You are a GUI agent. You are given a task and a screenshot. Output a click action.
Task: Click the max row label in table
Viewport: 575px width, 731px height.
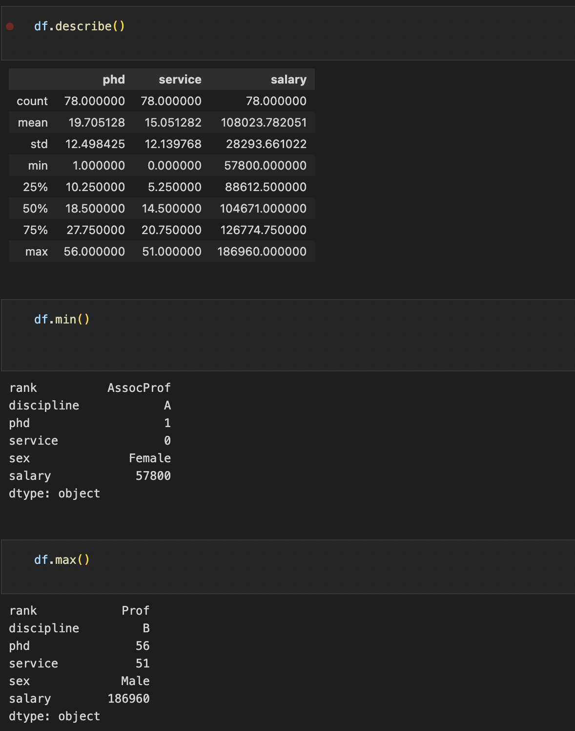(37, 252)
